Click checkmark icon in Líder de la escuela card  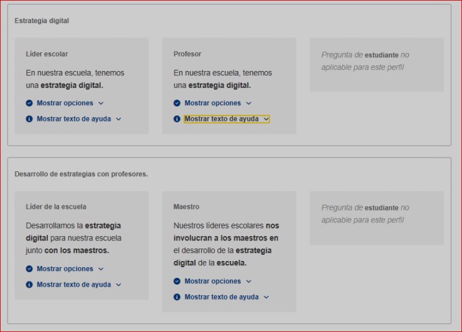(29, 269)
